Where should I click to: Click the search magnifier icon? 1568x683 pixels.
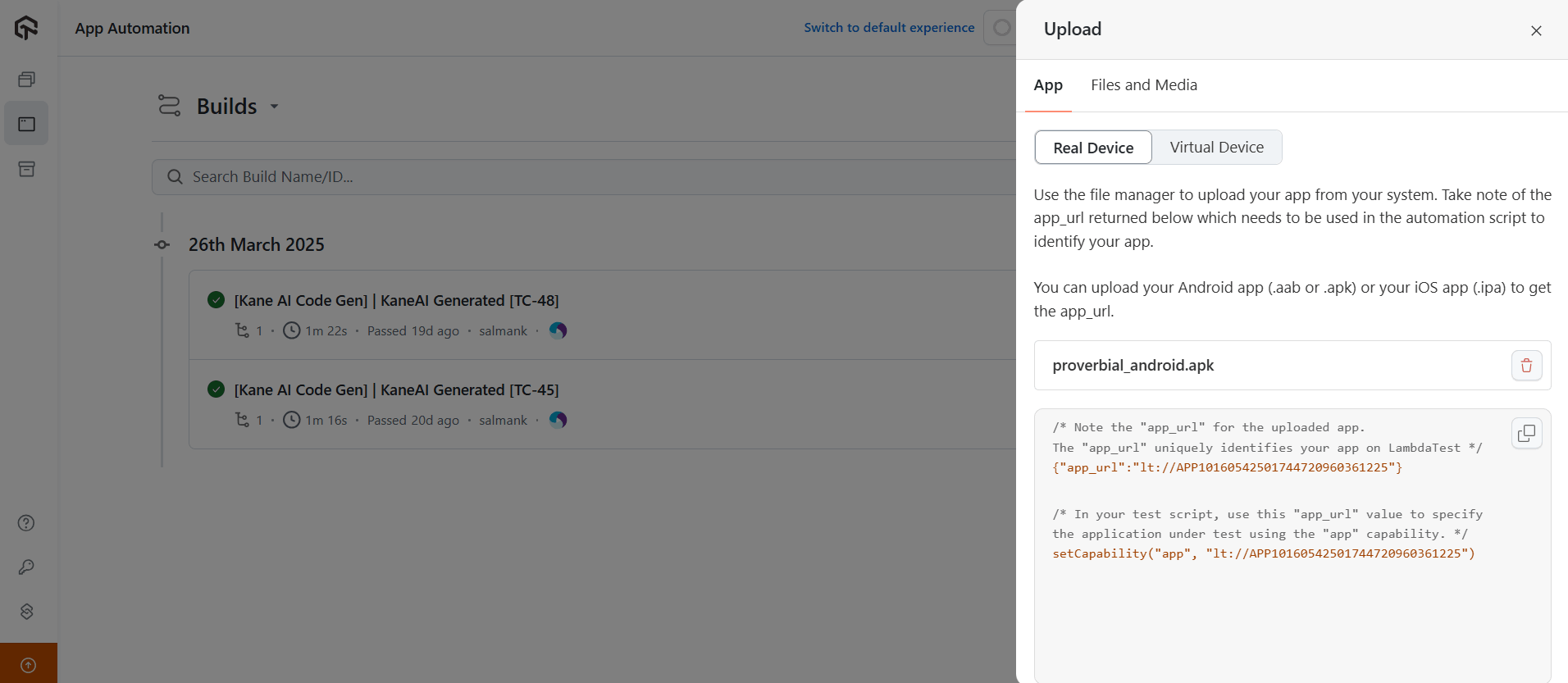pyautogui.click(x=175, y=177)
